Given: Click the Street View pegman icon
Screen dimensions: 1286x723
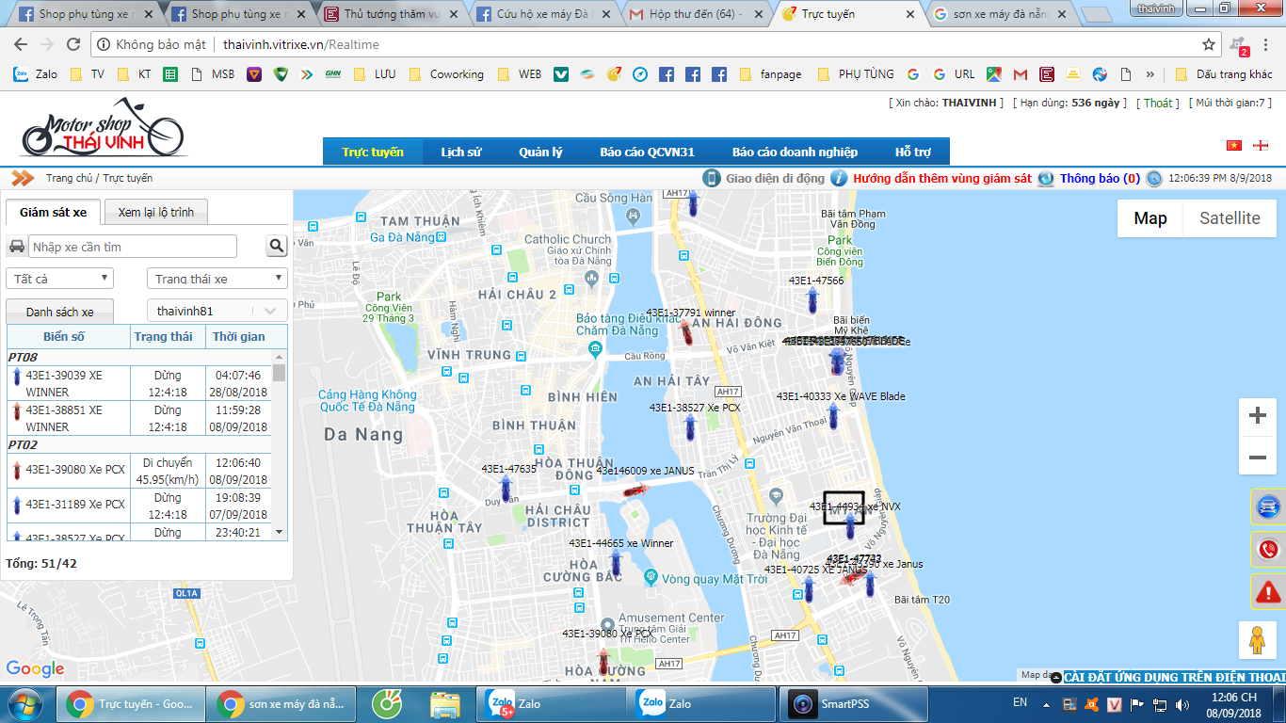Looking at the screenshot, I should [x=1256, y=640].
